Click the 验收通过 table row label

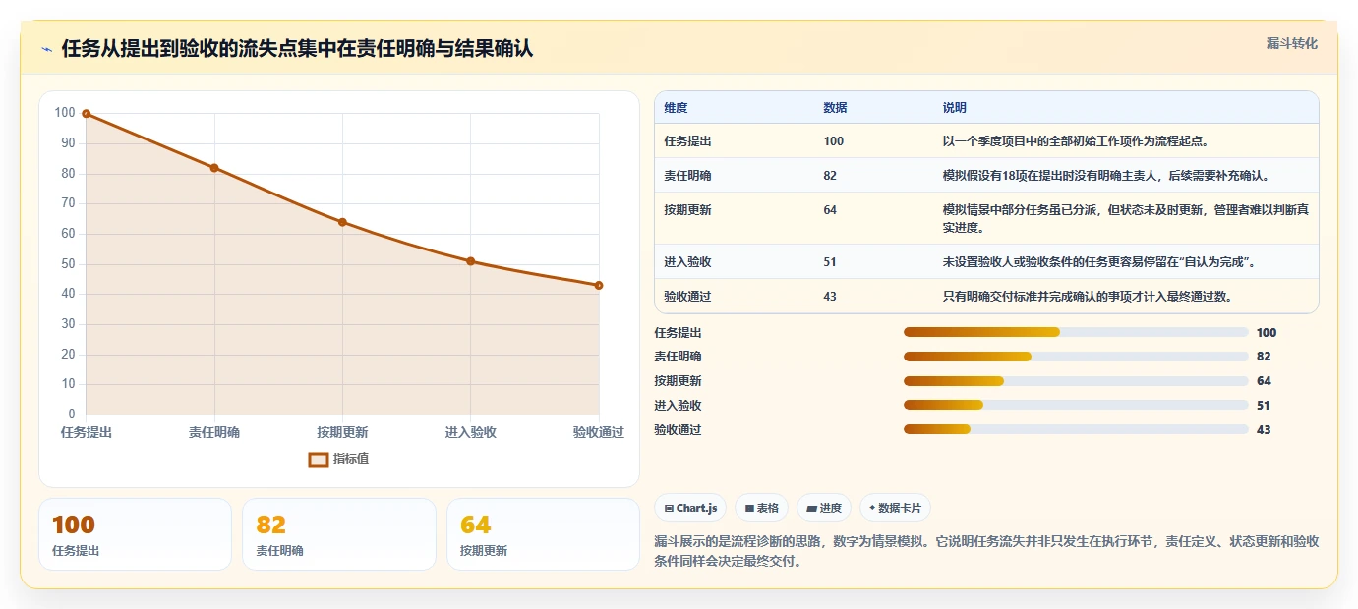click(x=688, y=297)
